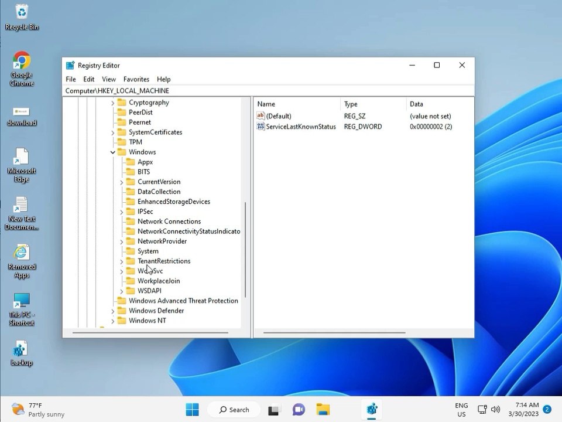
Task: Select the CurrentVersion key
Action: (x=159, y=182)
